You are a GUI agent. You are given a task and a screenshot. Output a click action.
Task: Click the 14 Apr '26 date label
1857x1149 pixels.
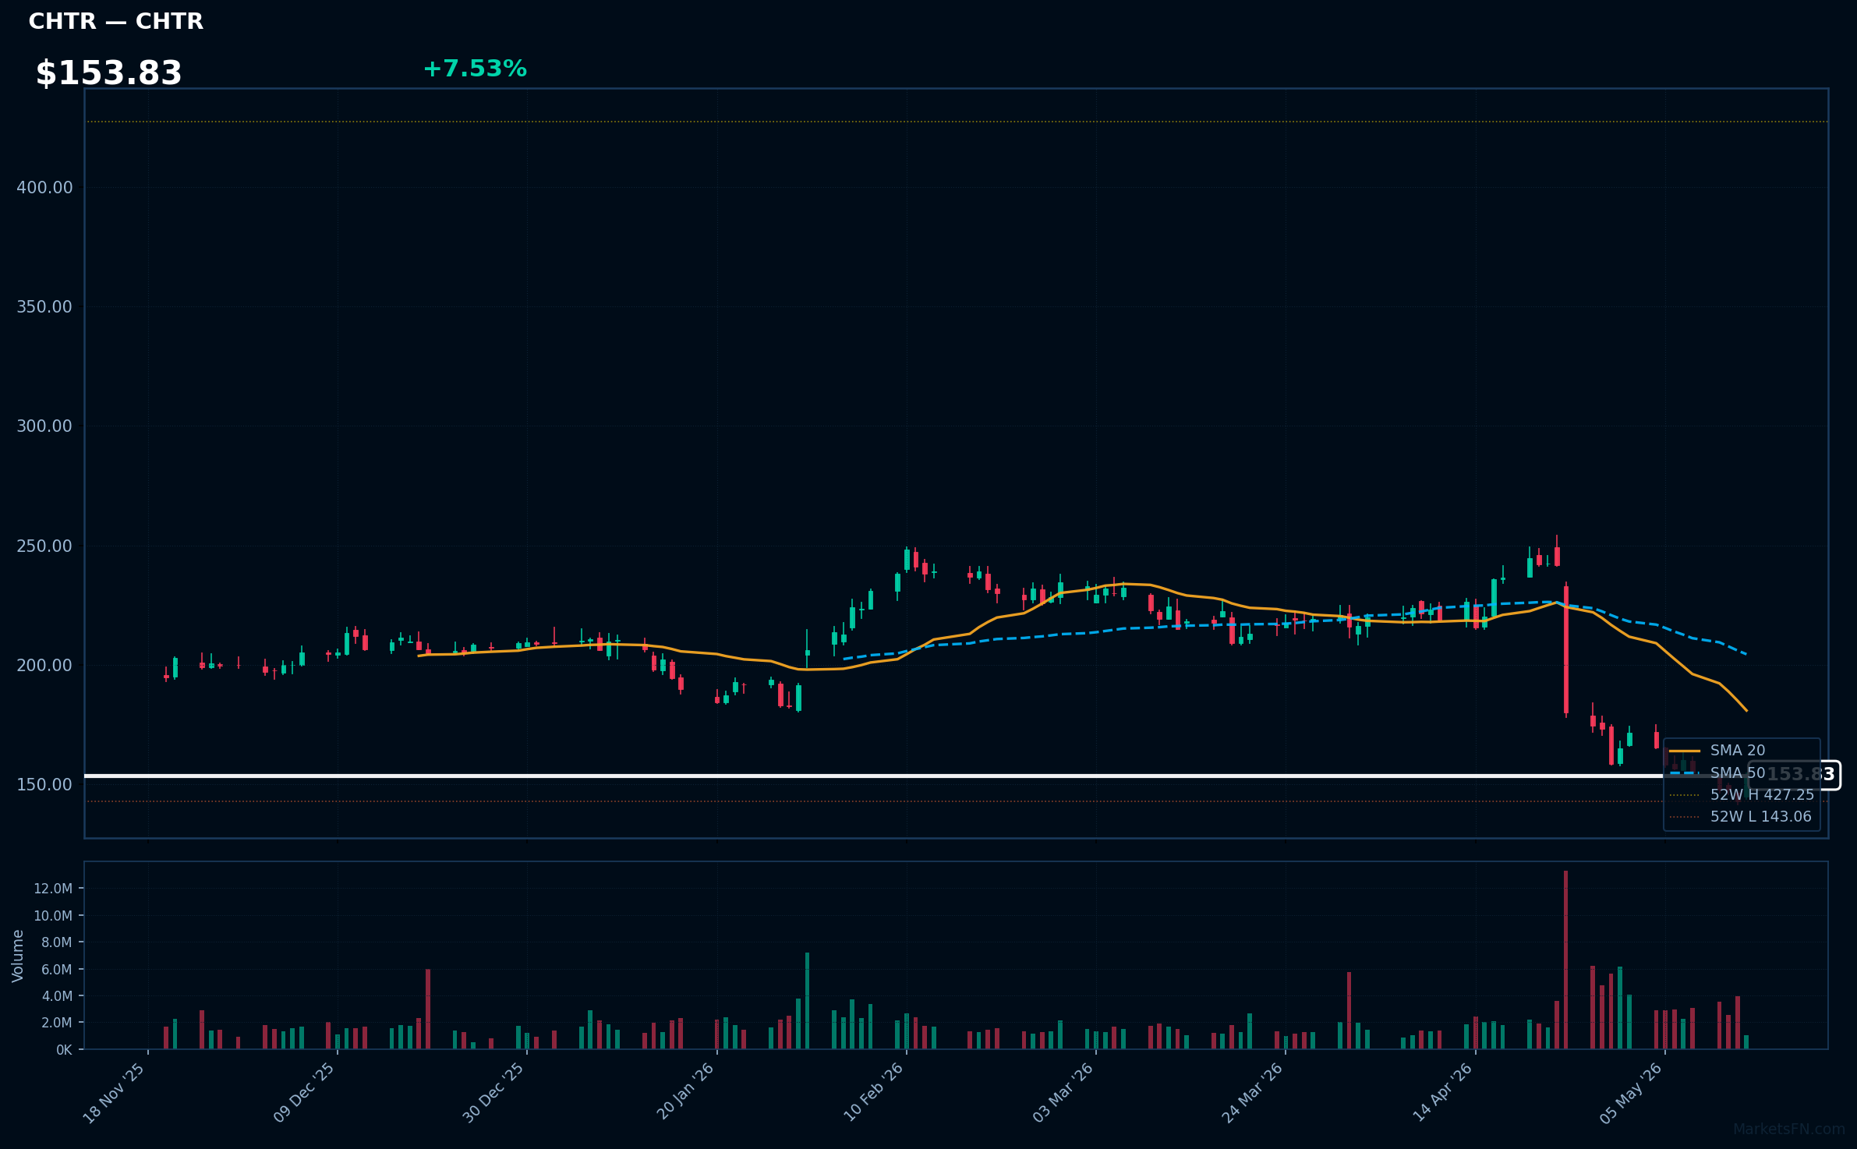pos(1443,1093)
